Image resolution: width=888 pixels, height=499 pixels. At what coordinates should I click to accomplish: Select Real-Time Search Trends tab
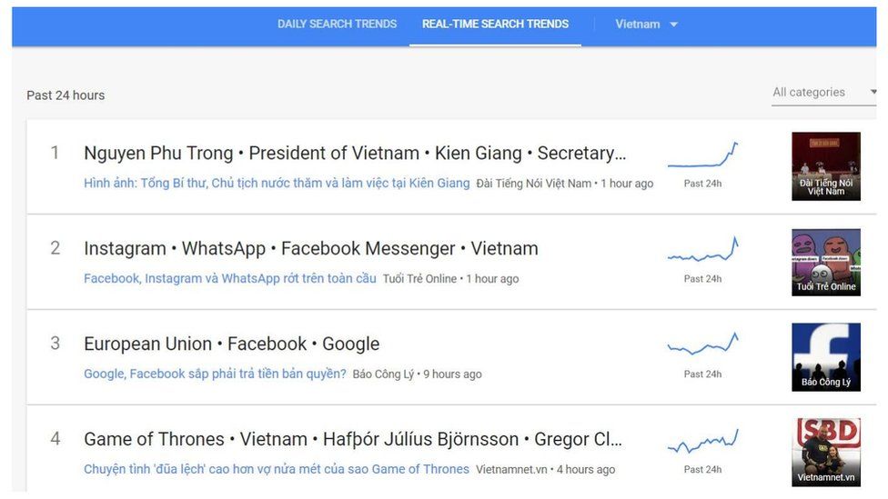[495, 24]
